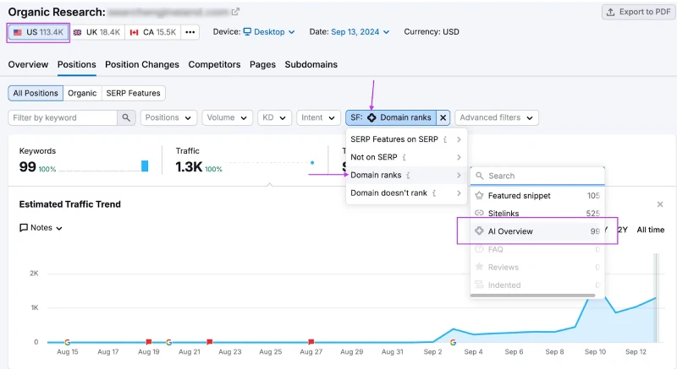Click info icon beside Not on SERP
The image size is (677, 369).
pos(405,157)
